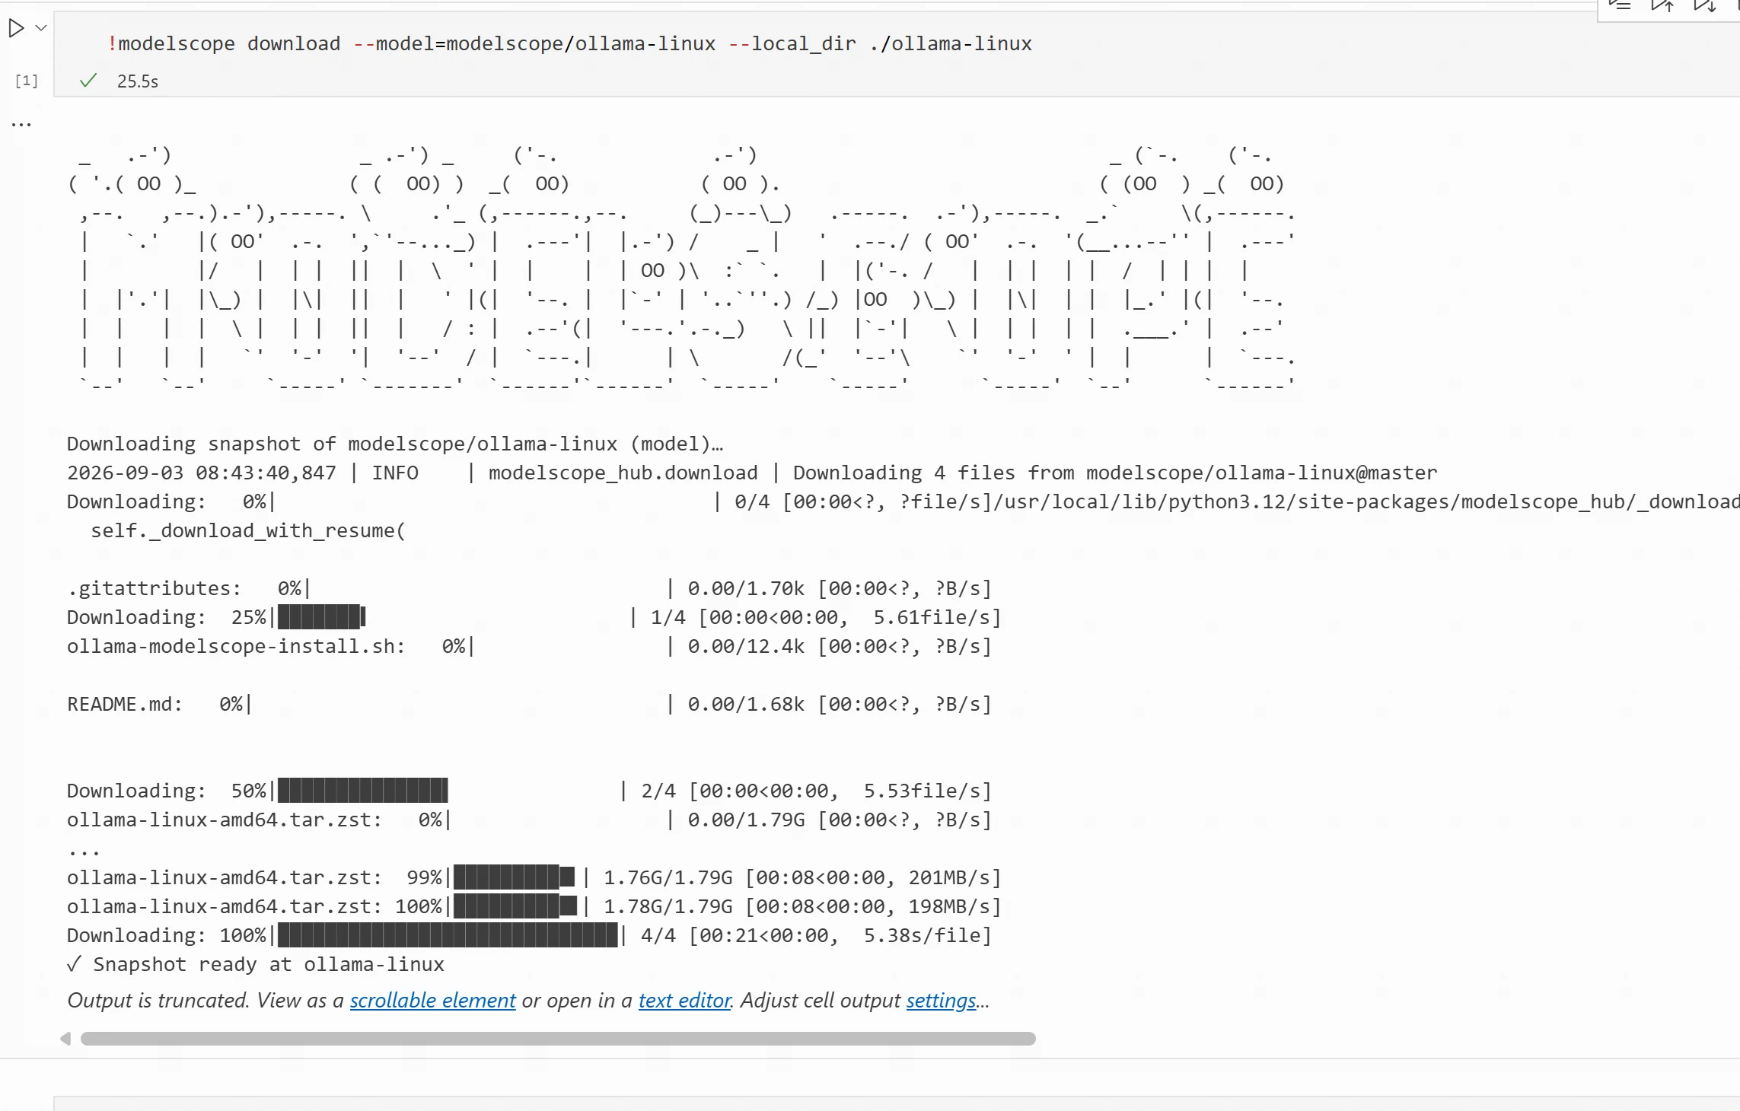Click the scrollbar left arrow
The image size is (1740, 1111).
point(65,1039)
